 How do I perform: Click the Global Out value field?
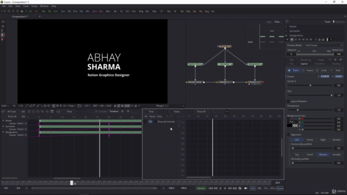(338, 54)
